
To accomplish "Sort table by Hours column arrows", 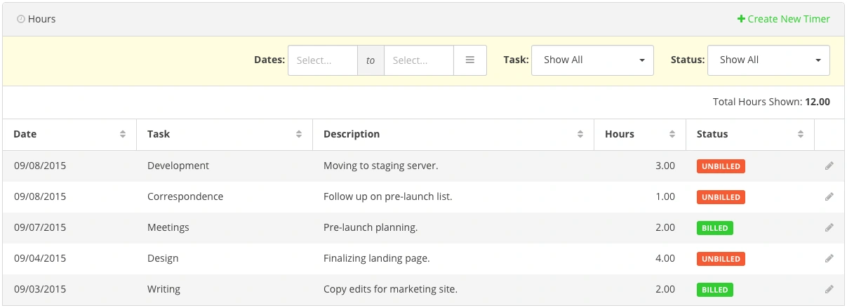I will point(672,134).
